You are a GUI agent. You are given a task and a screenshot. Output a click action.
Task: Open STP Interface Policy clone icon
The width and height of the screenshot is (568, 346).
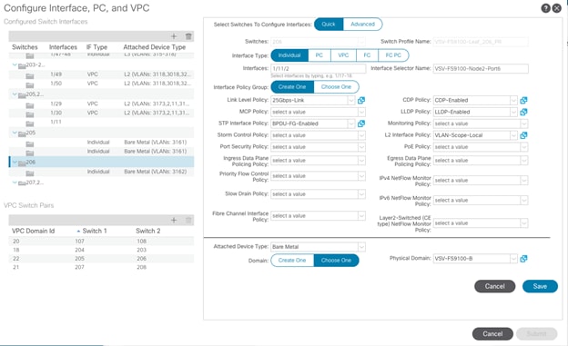click(361, 124)
